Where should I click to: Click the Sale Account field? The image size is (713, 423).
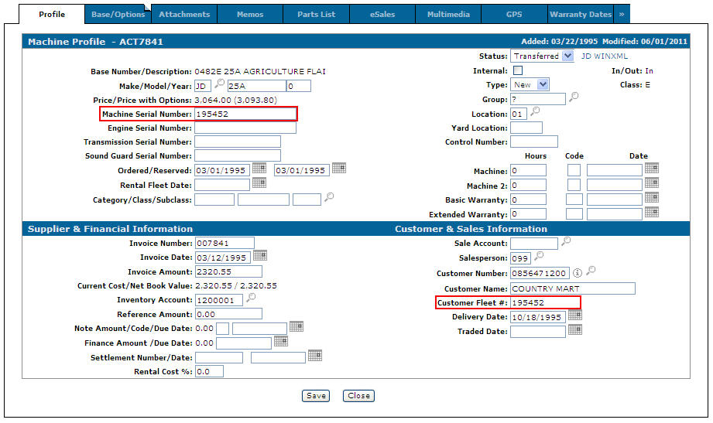pos(534,243)
